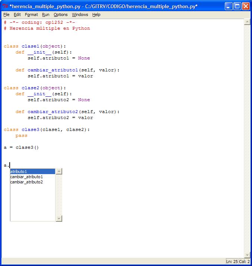
Task: Click the IDLE Tk icon in the title bar
Action: tap(5, 6)
